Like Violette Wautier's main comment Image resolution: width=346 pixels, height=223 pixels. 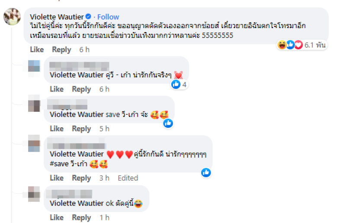coord(37,50)
